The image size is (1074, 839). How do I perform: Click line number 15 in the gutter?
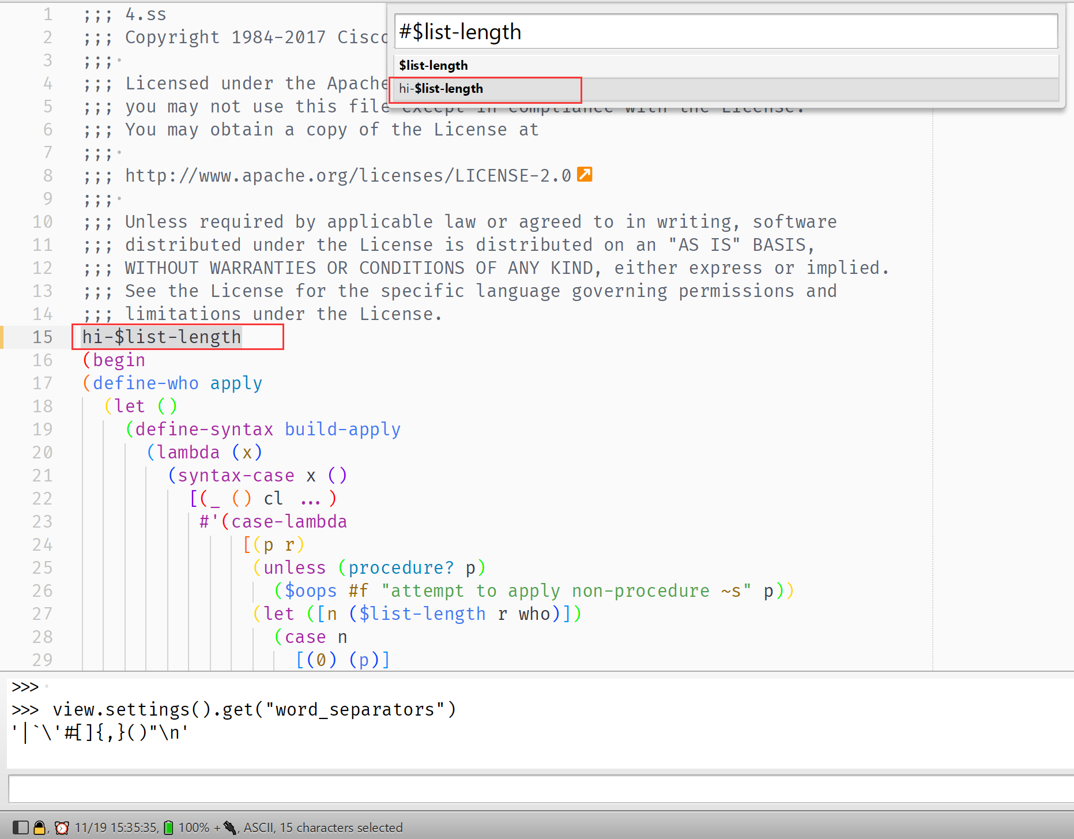coord(43,337)
